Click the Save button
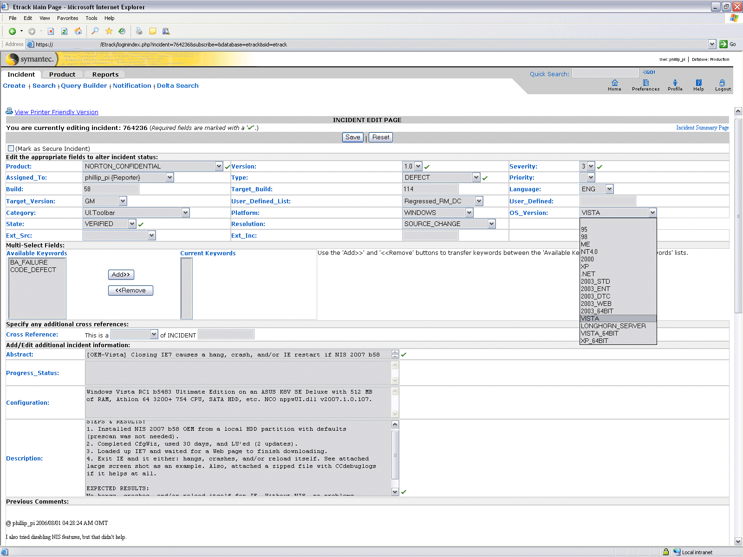This screenshot has width=743, height=557. point(353,137)
